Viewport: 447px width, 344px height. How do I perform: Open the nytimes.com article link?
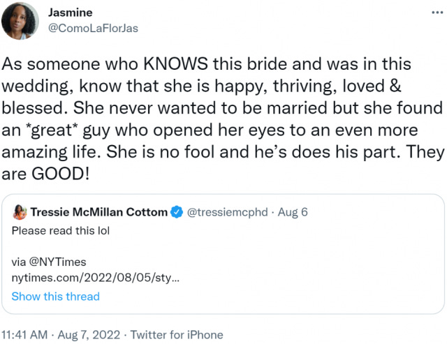click(x=96, y=278)
